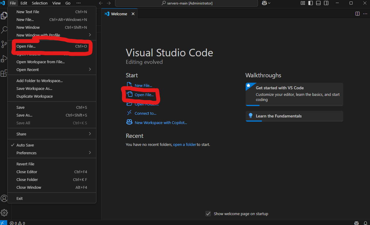Click the servers-main command center search box
The image size is (370, 225).
pos(186,3)
